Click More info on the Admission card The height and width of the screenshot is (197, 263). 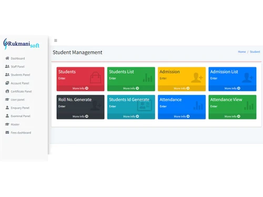[181, 88]
